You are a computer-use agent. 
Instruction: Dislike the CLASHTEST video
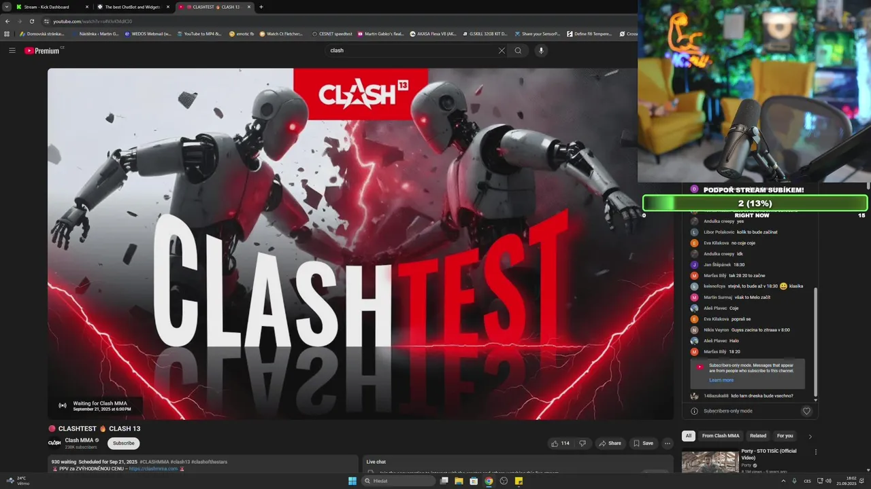pyautogui.click(x=582, y=443)
